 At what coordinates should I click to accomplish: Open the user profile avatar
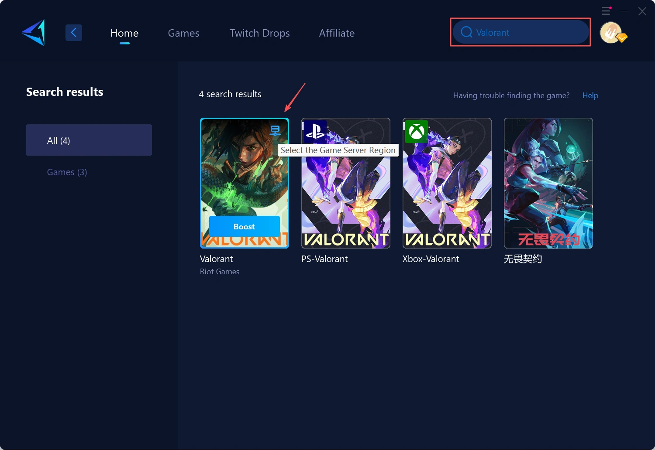611,32
